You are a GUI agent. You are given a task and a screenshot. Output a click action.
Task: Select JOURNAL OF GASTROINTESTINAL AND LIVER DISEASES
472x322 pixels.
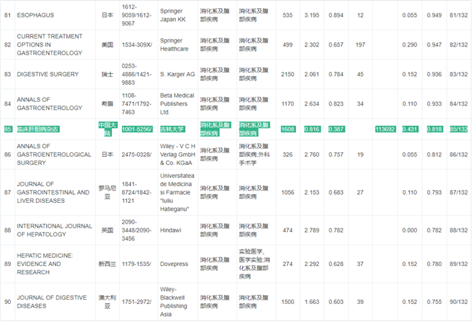(x=53, y=192)
